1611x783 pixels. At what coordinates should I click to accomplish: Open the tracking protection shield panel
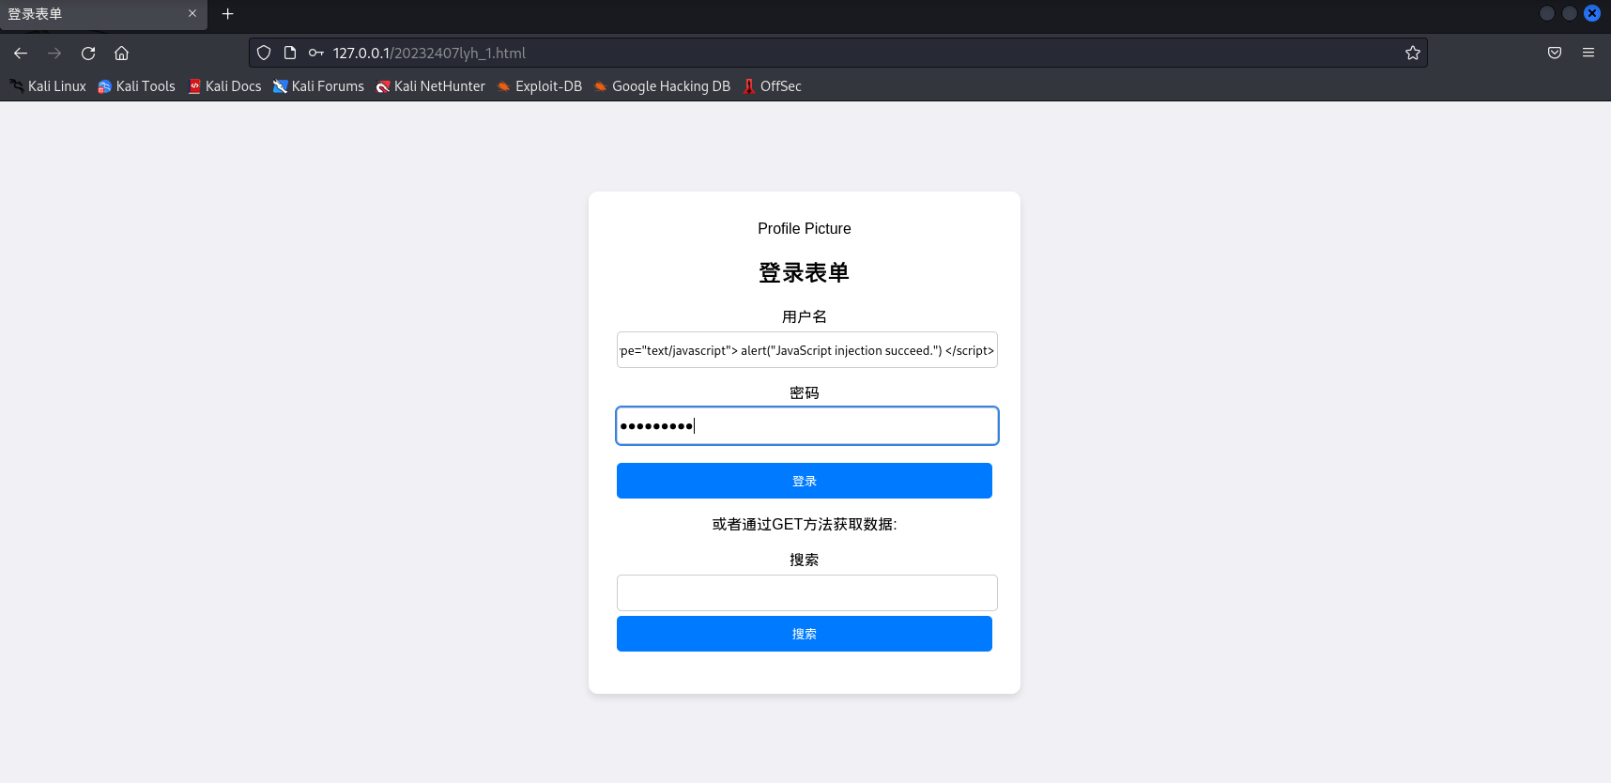264,54
